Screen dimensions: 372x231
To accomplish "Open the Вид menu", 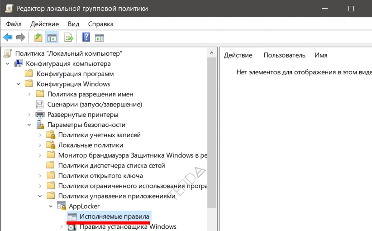I will pyautogui.click(x=74, y=24).
